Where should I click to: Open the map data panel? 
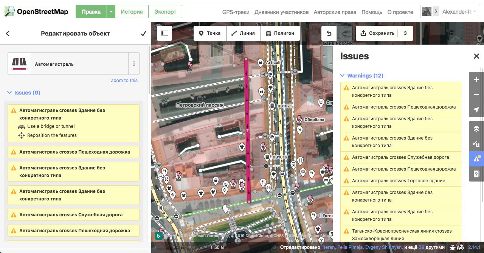click(x=476, y=144)
